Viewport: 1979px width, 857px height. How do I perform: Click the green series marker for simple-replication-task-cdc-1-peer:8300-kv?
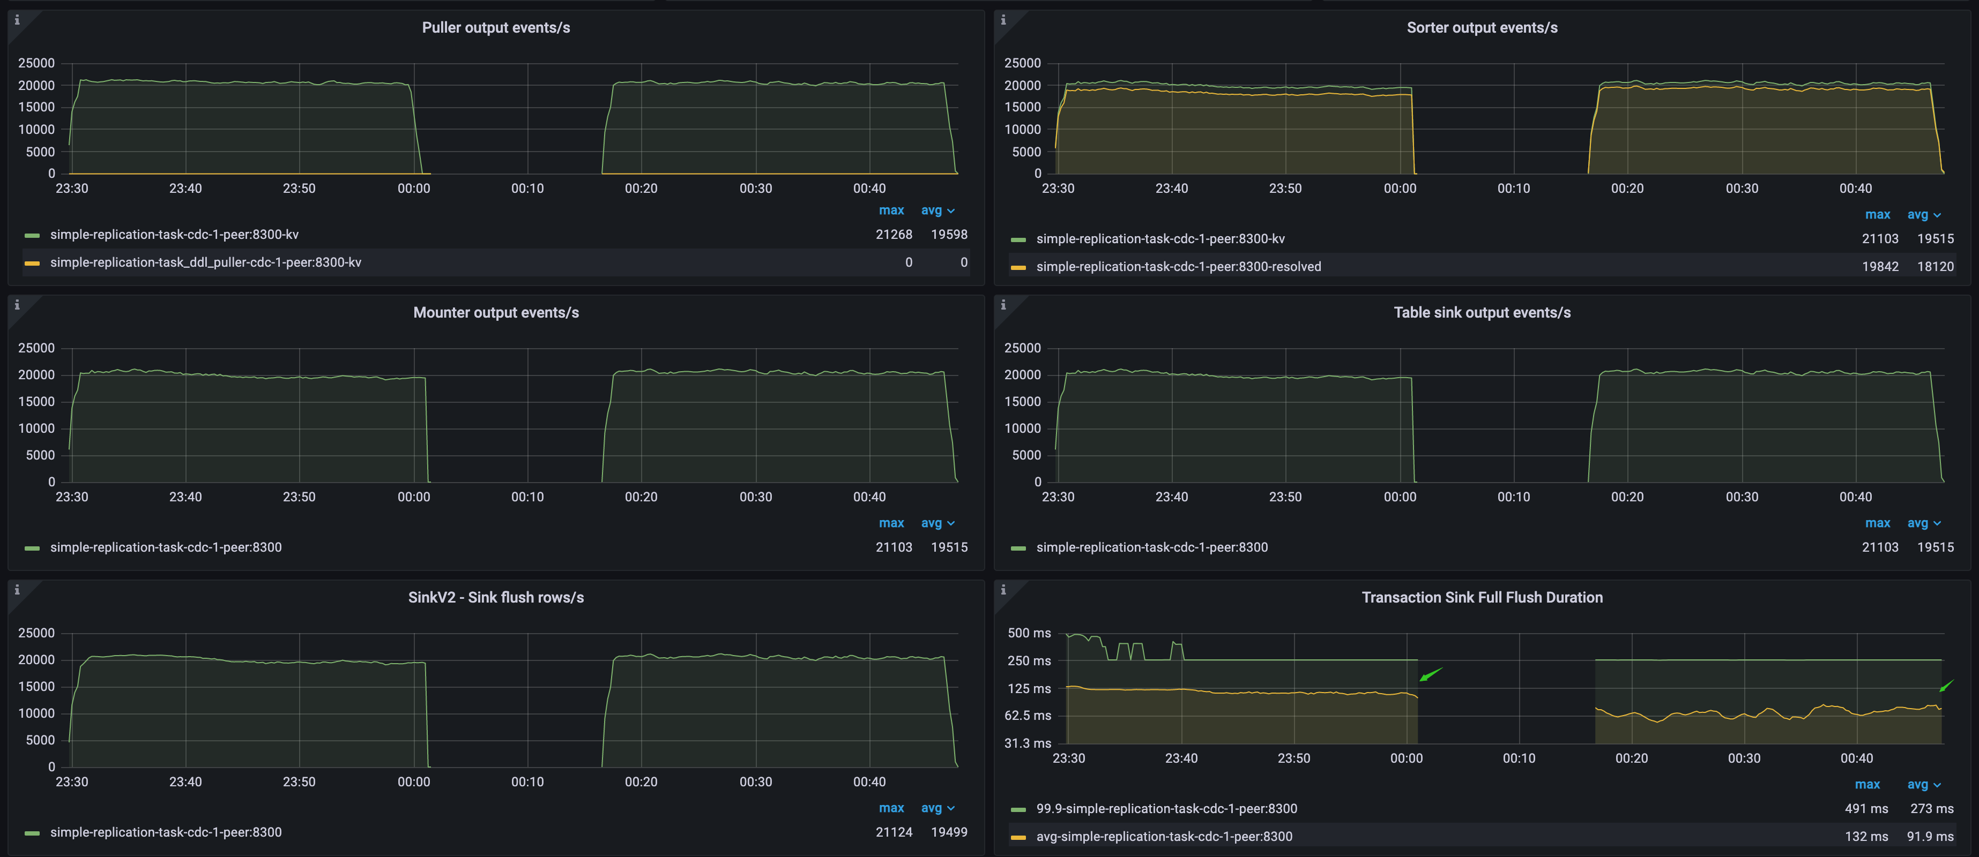pyautogui.click(x=32, y=234)
